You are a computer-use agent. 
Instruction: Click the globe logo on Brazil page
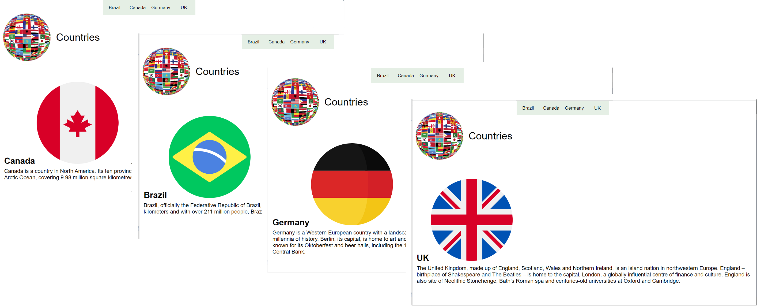pyautogui.click(x=166, y=71)
